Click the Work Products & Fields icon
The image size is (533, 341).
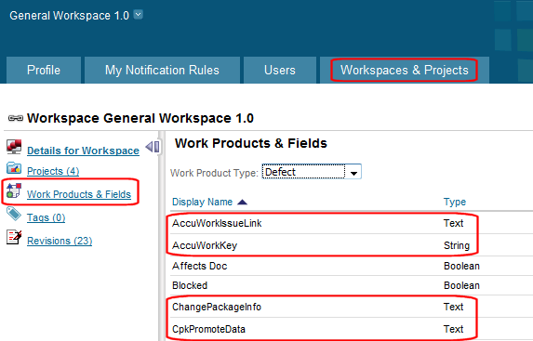[14, 190]
